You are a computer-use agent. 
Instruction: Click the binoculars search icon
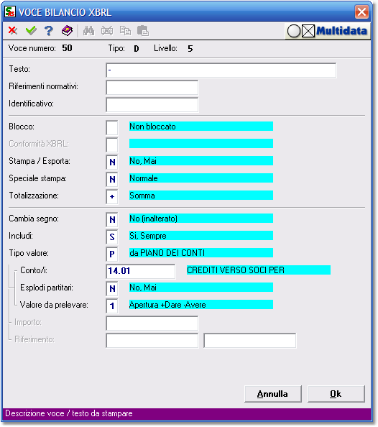click(88, 31)
